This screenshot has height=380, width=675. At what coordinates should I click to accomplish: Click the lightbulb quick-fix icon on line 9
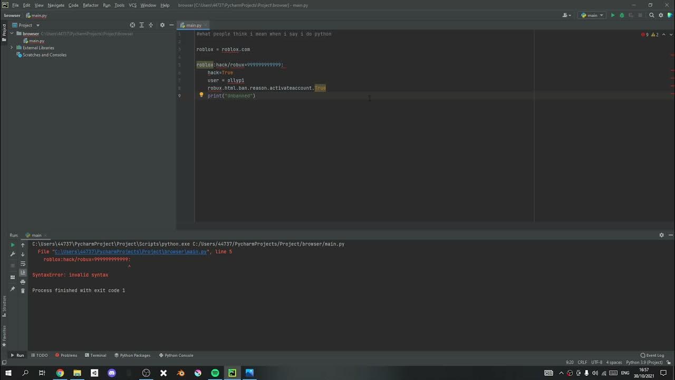pos(201,95)
